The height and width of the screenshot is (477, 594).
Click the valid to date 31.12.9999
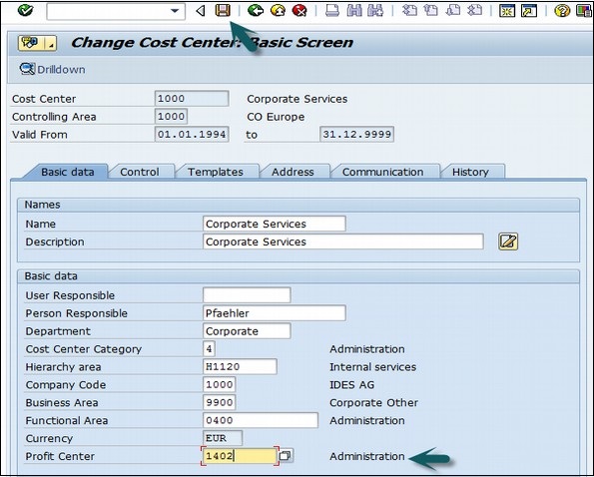click(356, 134)
